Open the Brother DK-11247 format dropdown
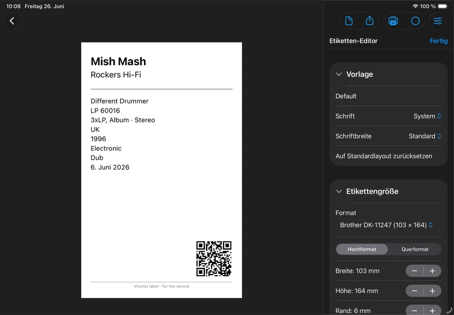Image resolution: width=454 pixels, height=315 pixels. click(386, 225)
